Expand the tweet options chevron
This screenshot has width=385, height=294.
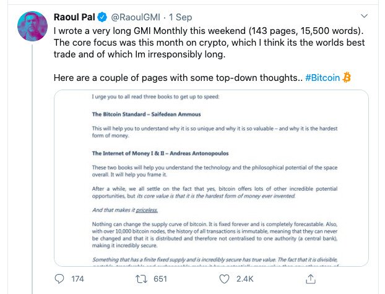click(x=364, y=16)
